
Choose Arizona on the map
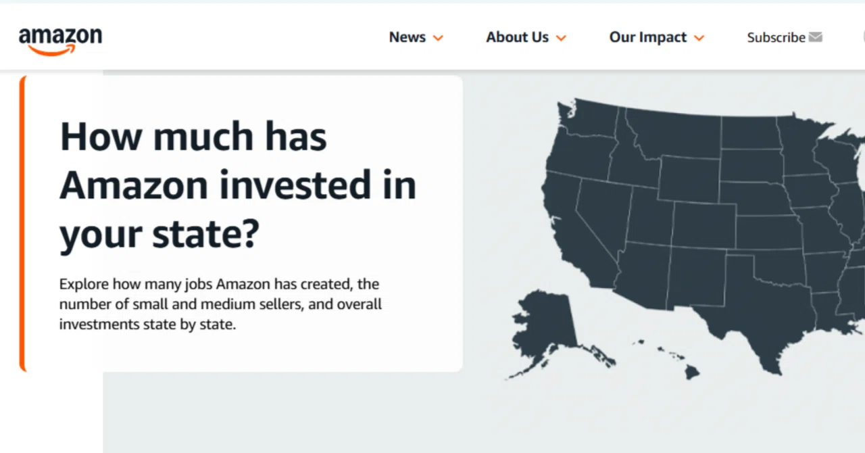point(642,274)
